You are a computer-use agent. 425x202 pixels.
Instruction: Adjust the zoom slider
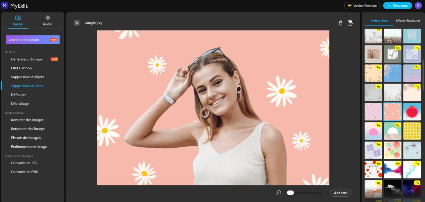(290, 192)
